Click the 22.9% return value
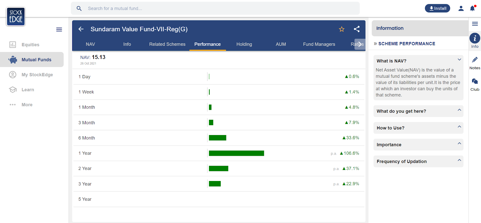481x223 pixels. pyautogui.click(x=353, y=184)
